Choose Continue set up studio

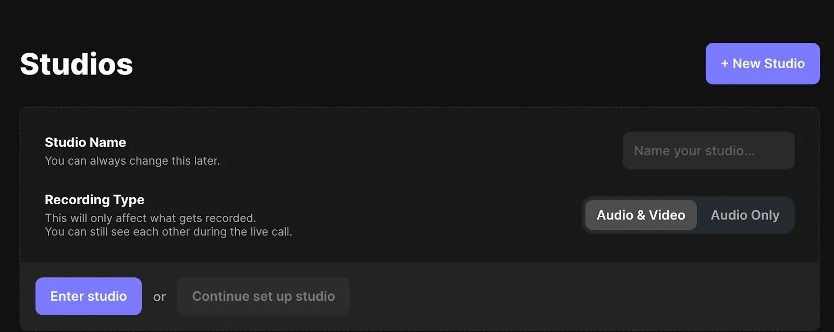[x=263, y=296]
